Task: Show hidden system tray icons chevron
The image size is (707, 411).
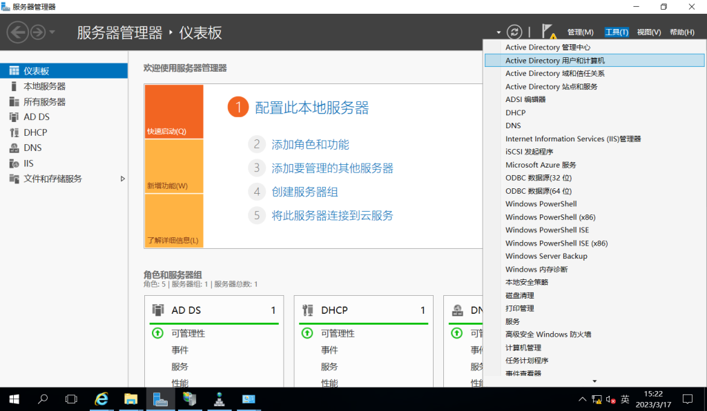Action: [x=582, y=399]
